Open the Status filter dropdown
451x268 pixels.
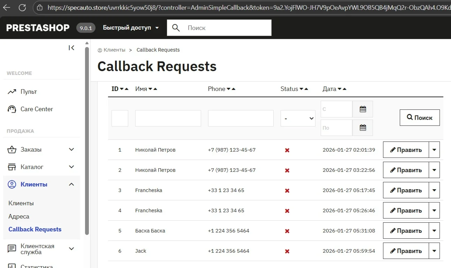tap(298, 118)
